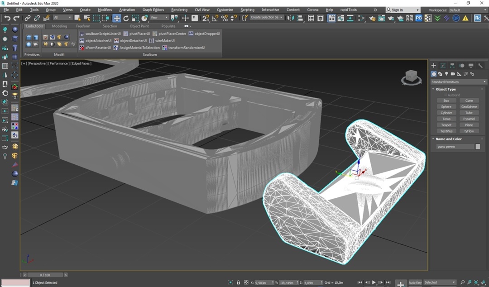Open the reference coordinate 'View' dropdown
This screenshot has width=489, height=287.
tap(159, 18)
